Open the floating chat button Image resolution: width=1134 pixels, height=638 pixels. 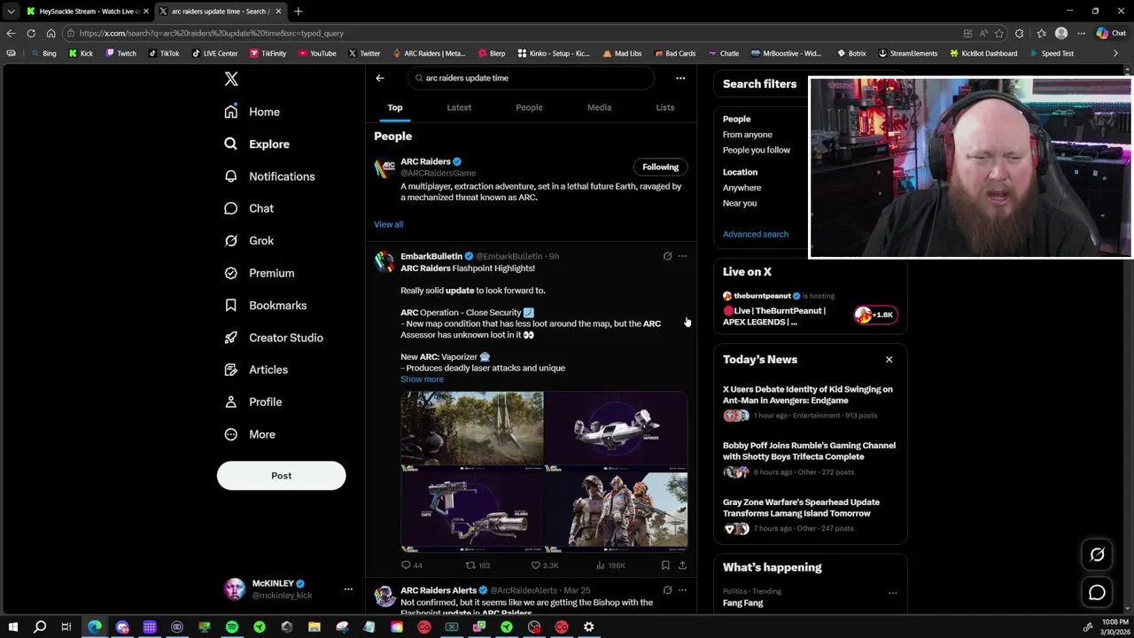point(1097,593)
